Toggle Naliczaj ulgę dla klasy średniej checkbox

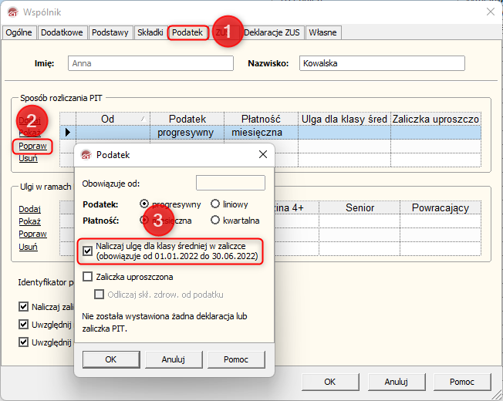click(88, 251)
